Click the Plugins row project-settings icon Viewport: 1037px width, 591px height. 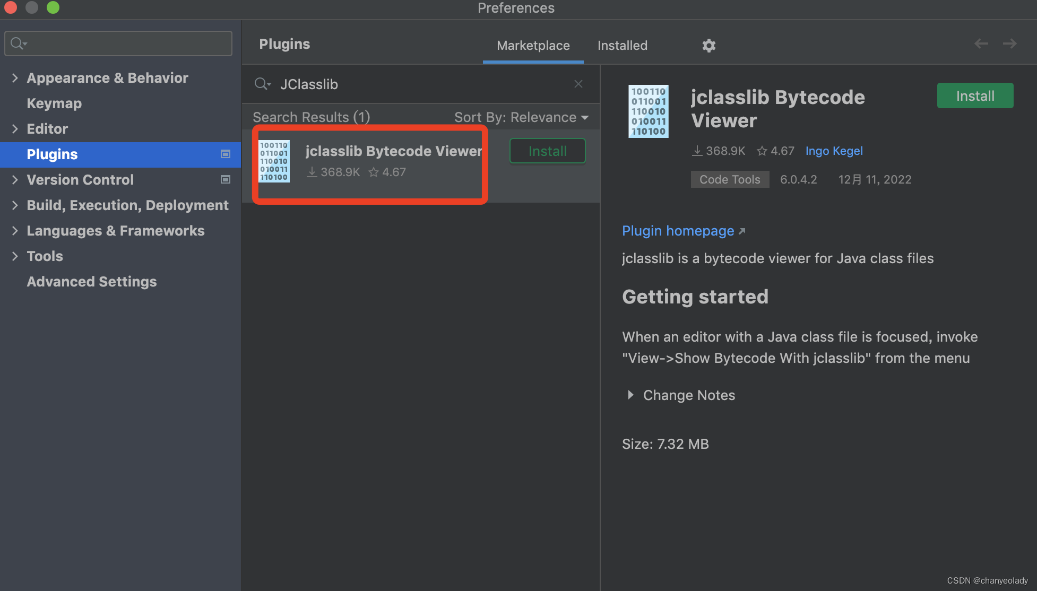pyautogui.click(x=226, y=154)
